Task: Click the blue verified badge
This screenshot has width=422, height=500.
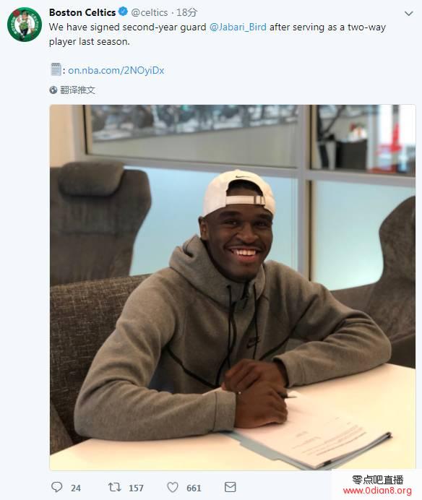Action: point(123,12)
